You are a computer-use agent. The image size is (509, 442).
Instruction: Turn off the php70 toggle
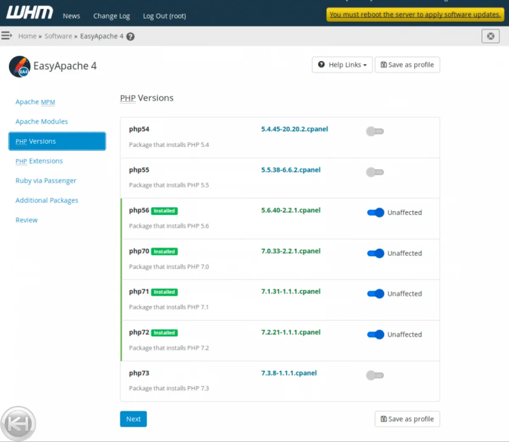click(375, 253)
